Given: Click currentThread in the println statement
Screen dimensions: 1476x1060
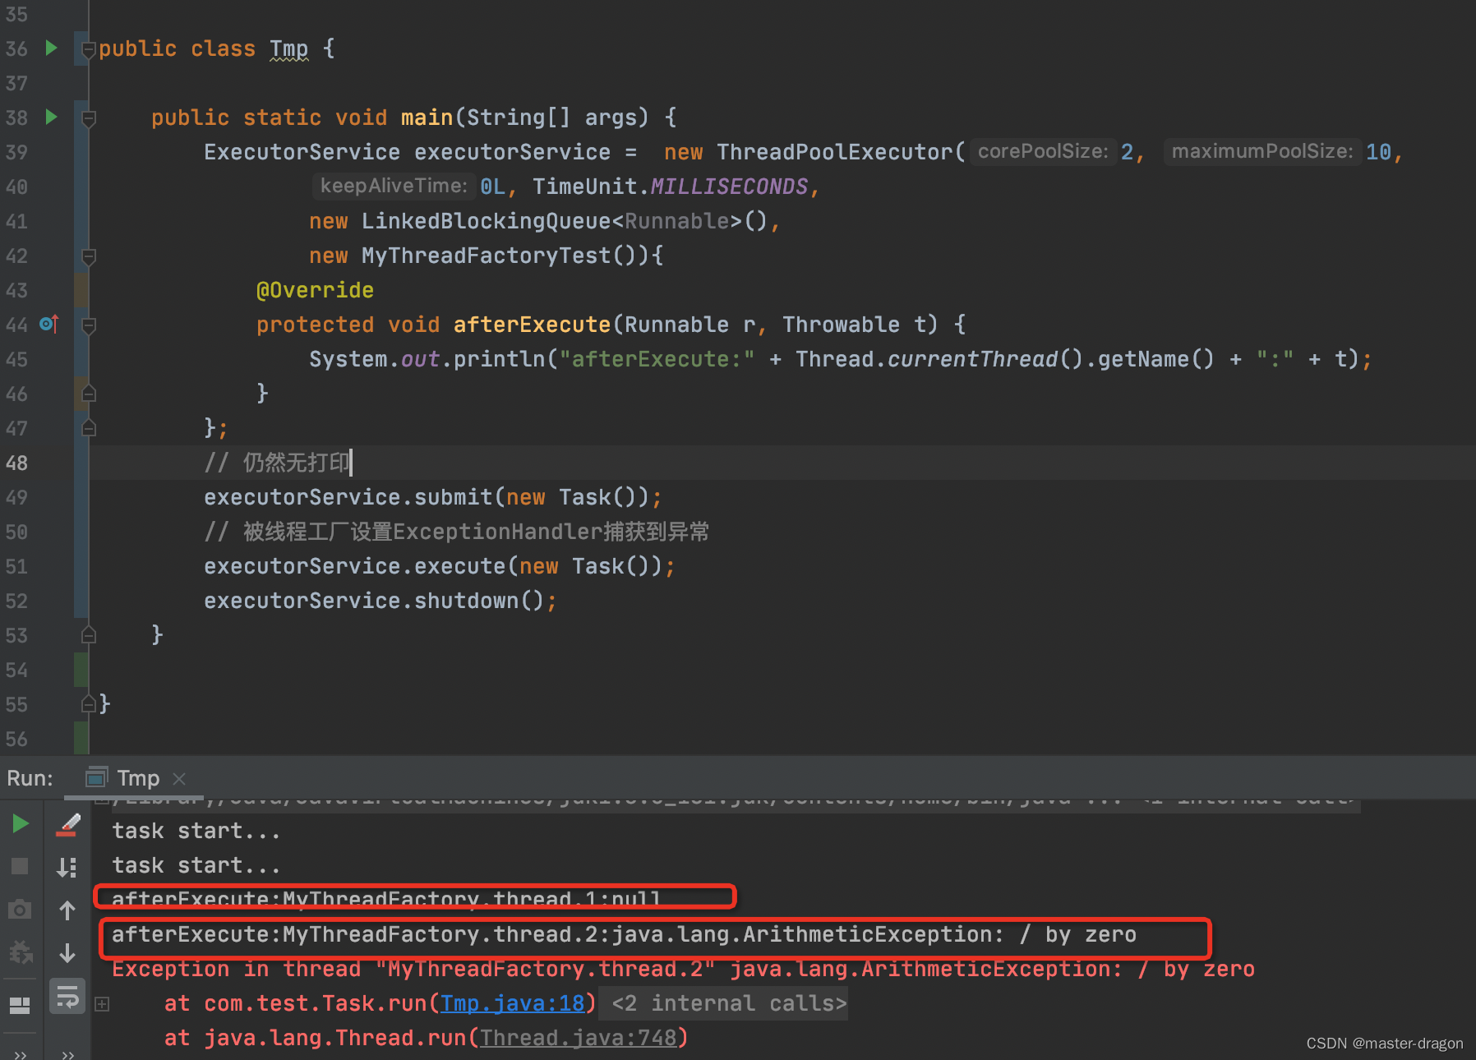Looking at the screenshot, I should pos(972,359).
